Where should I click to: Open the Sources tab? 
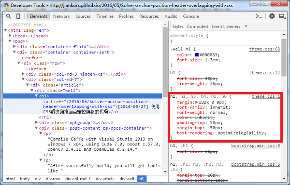point(83,16)
